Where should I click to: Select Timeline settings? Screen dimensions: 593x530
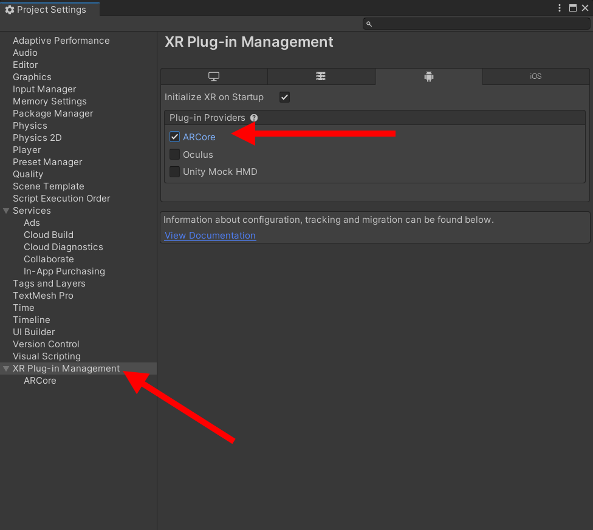[32, 319]
